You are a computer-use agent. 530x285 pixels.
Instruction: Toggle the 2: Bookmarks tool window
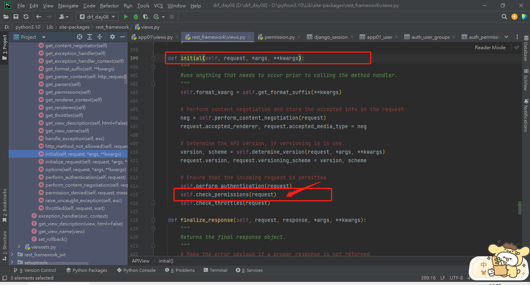[x=4, y=205]
